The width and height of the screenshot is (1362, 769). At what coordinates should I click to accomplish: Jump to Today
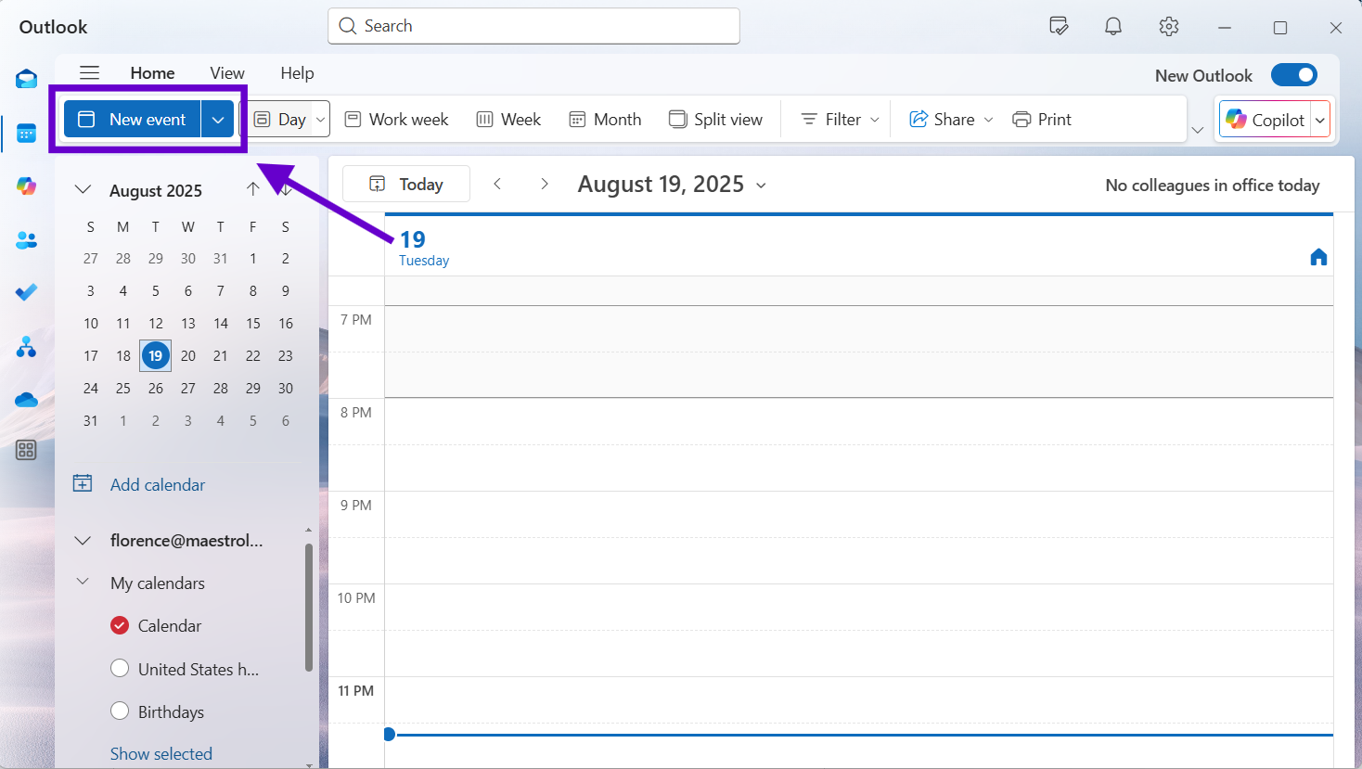(406, 184)
